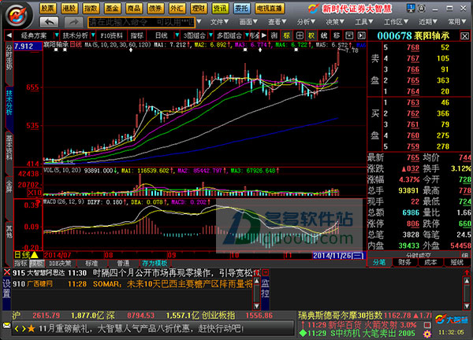Switch to the 财务 tab
This screenshot has width=473, height=340.
point(405,262)
